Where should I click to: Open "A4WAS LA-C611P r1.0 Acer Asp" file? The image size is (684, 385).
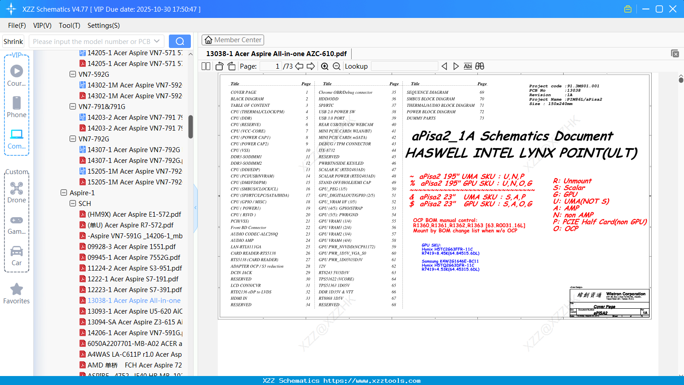tap(131, 354)
